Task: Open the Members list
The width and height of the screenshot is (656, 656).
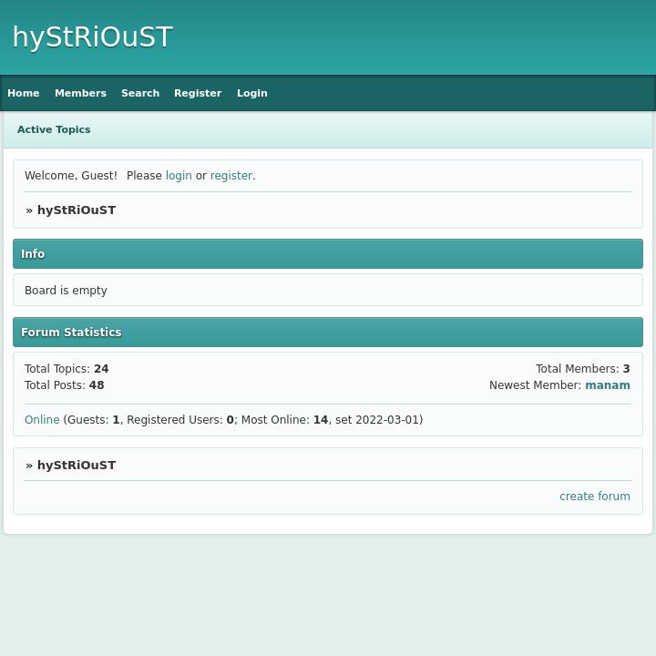Action: (80, 93)
